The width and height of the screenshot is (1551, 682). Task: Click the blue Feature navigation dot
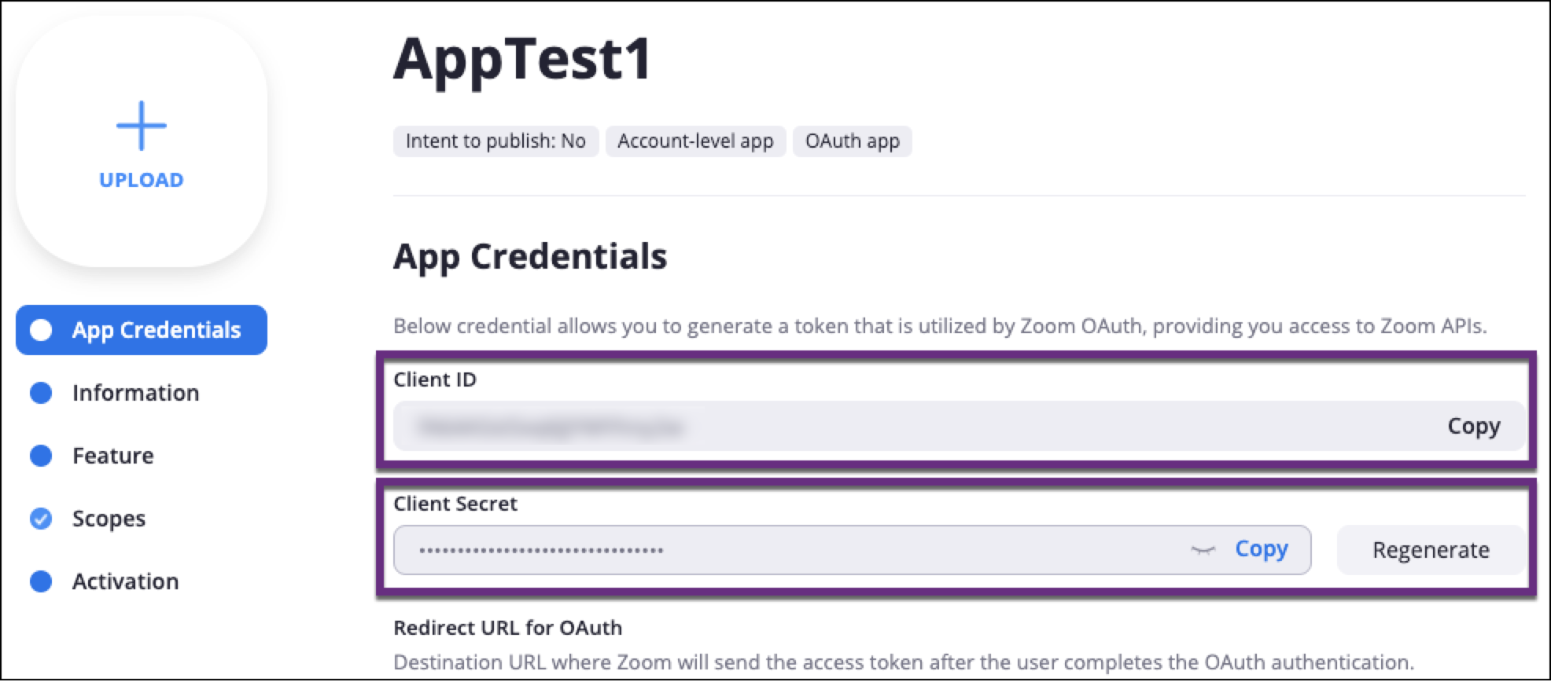coord(41,456)
